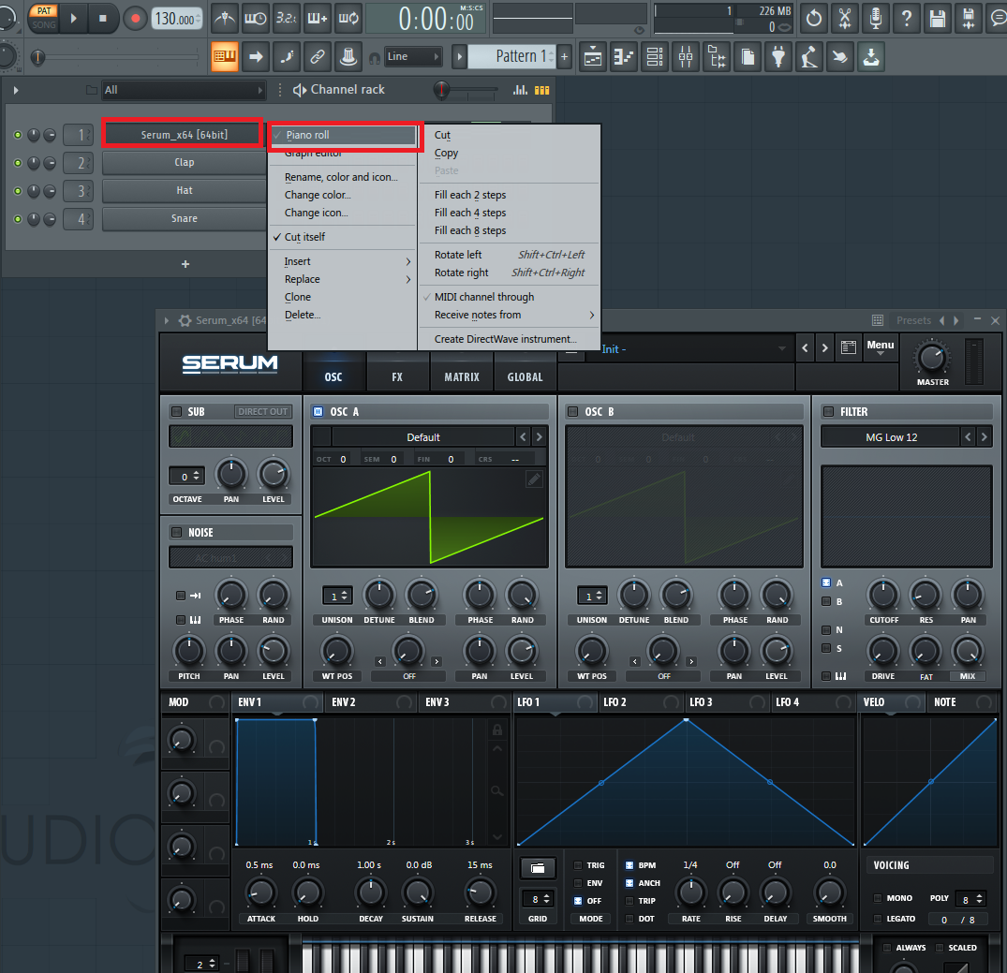The image size is (1007, 973).
Task: Open the Piano roll toolbar icon
Action: tap(623, 56)
